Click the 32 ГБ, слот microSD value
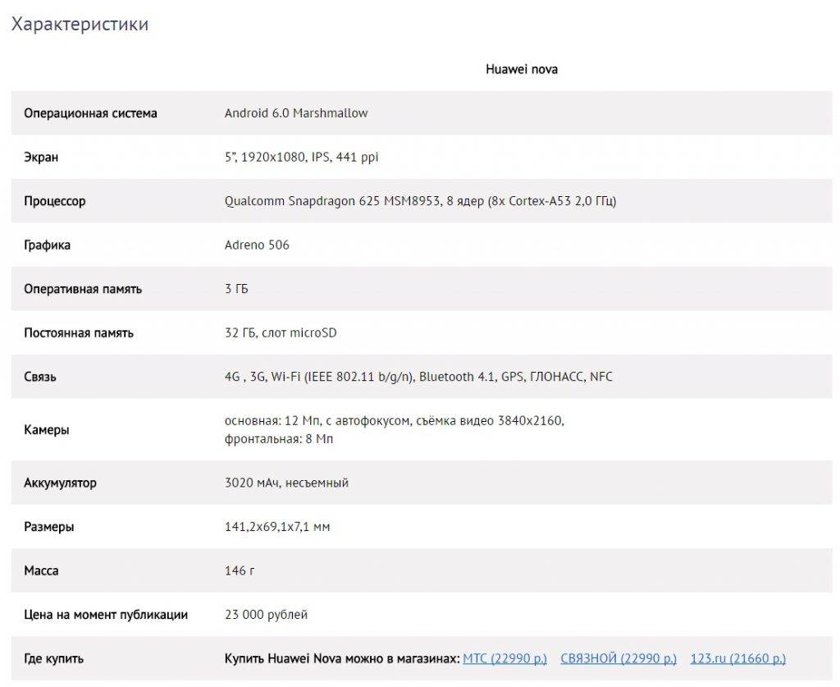 pyautogui.click(x=281, y=332)
